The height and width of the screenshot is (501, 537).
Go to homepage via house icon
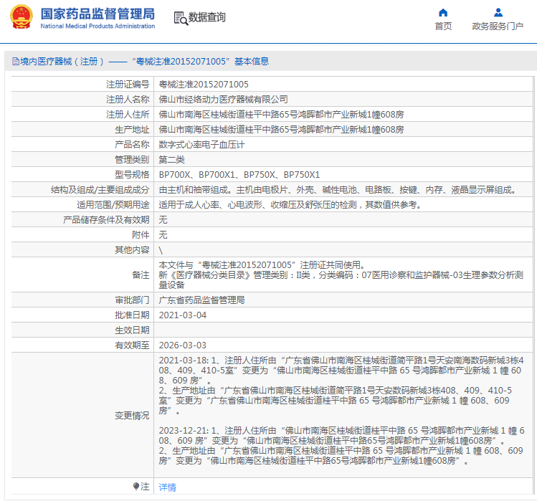tap(443, 13)
